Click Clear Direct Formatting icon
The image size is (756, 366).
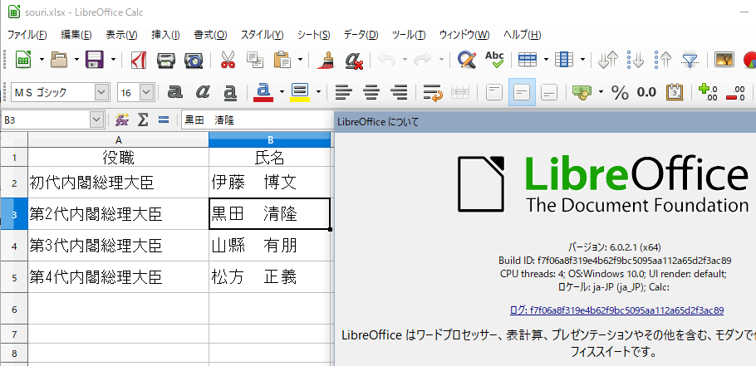pos(355,60)
